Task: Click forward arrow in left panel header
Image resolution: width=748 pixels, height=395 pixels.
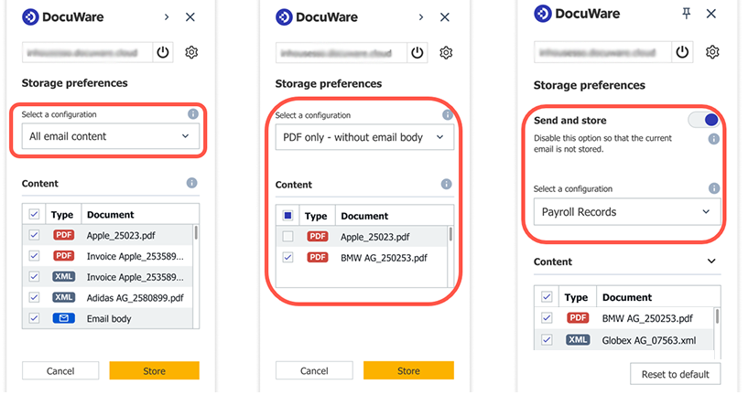Action: pyautogui.click(x=167, y=17)
